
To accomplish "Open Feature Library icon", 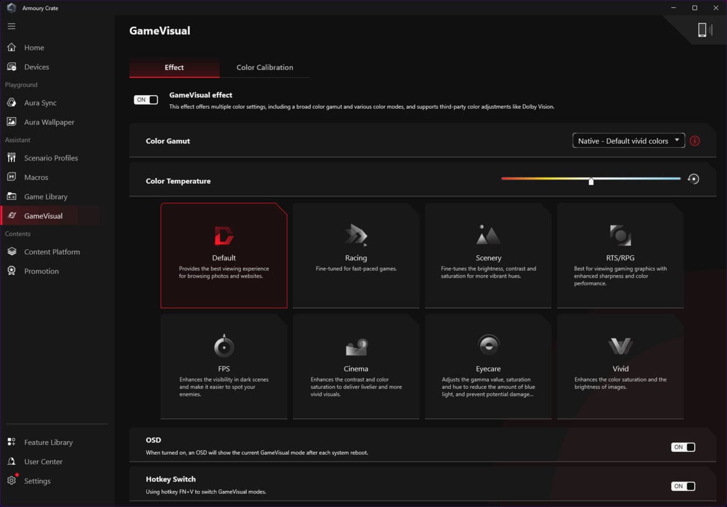I will [x=12, y=442].
